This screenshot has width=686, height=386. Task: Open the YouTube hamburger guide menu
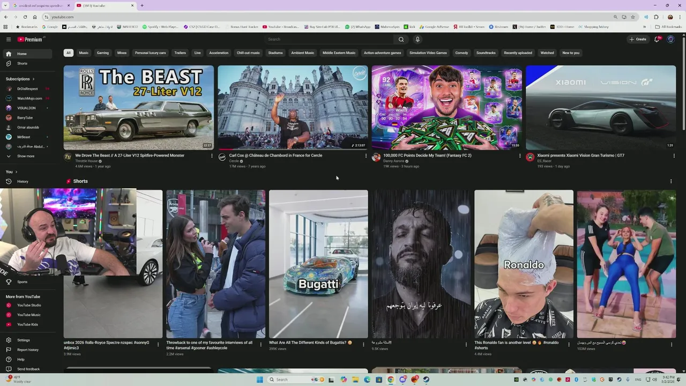(x=9, y=39)
